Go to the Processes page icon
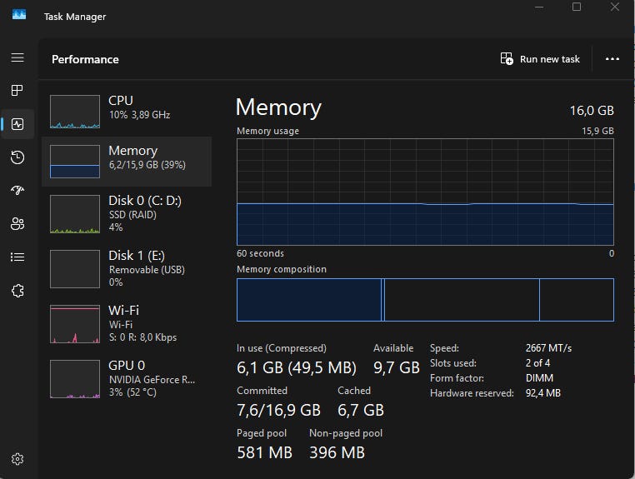This screenshot has height=479, width=635. [17, 90]
